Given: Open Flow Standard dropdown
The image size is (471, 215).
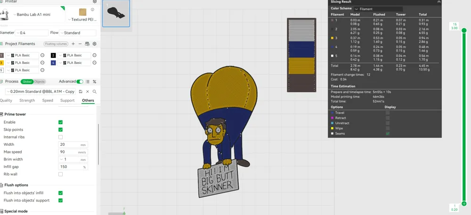Looking at the screenshot, I should click(78, 33).
